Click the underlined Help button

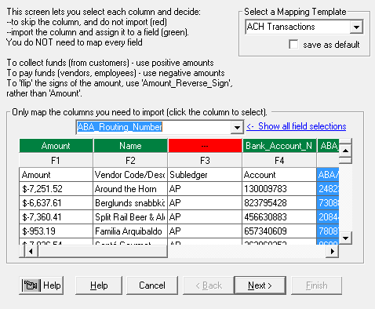99,285
